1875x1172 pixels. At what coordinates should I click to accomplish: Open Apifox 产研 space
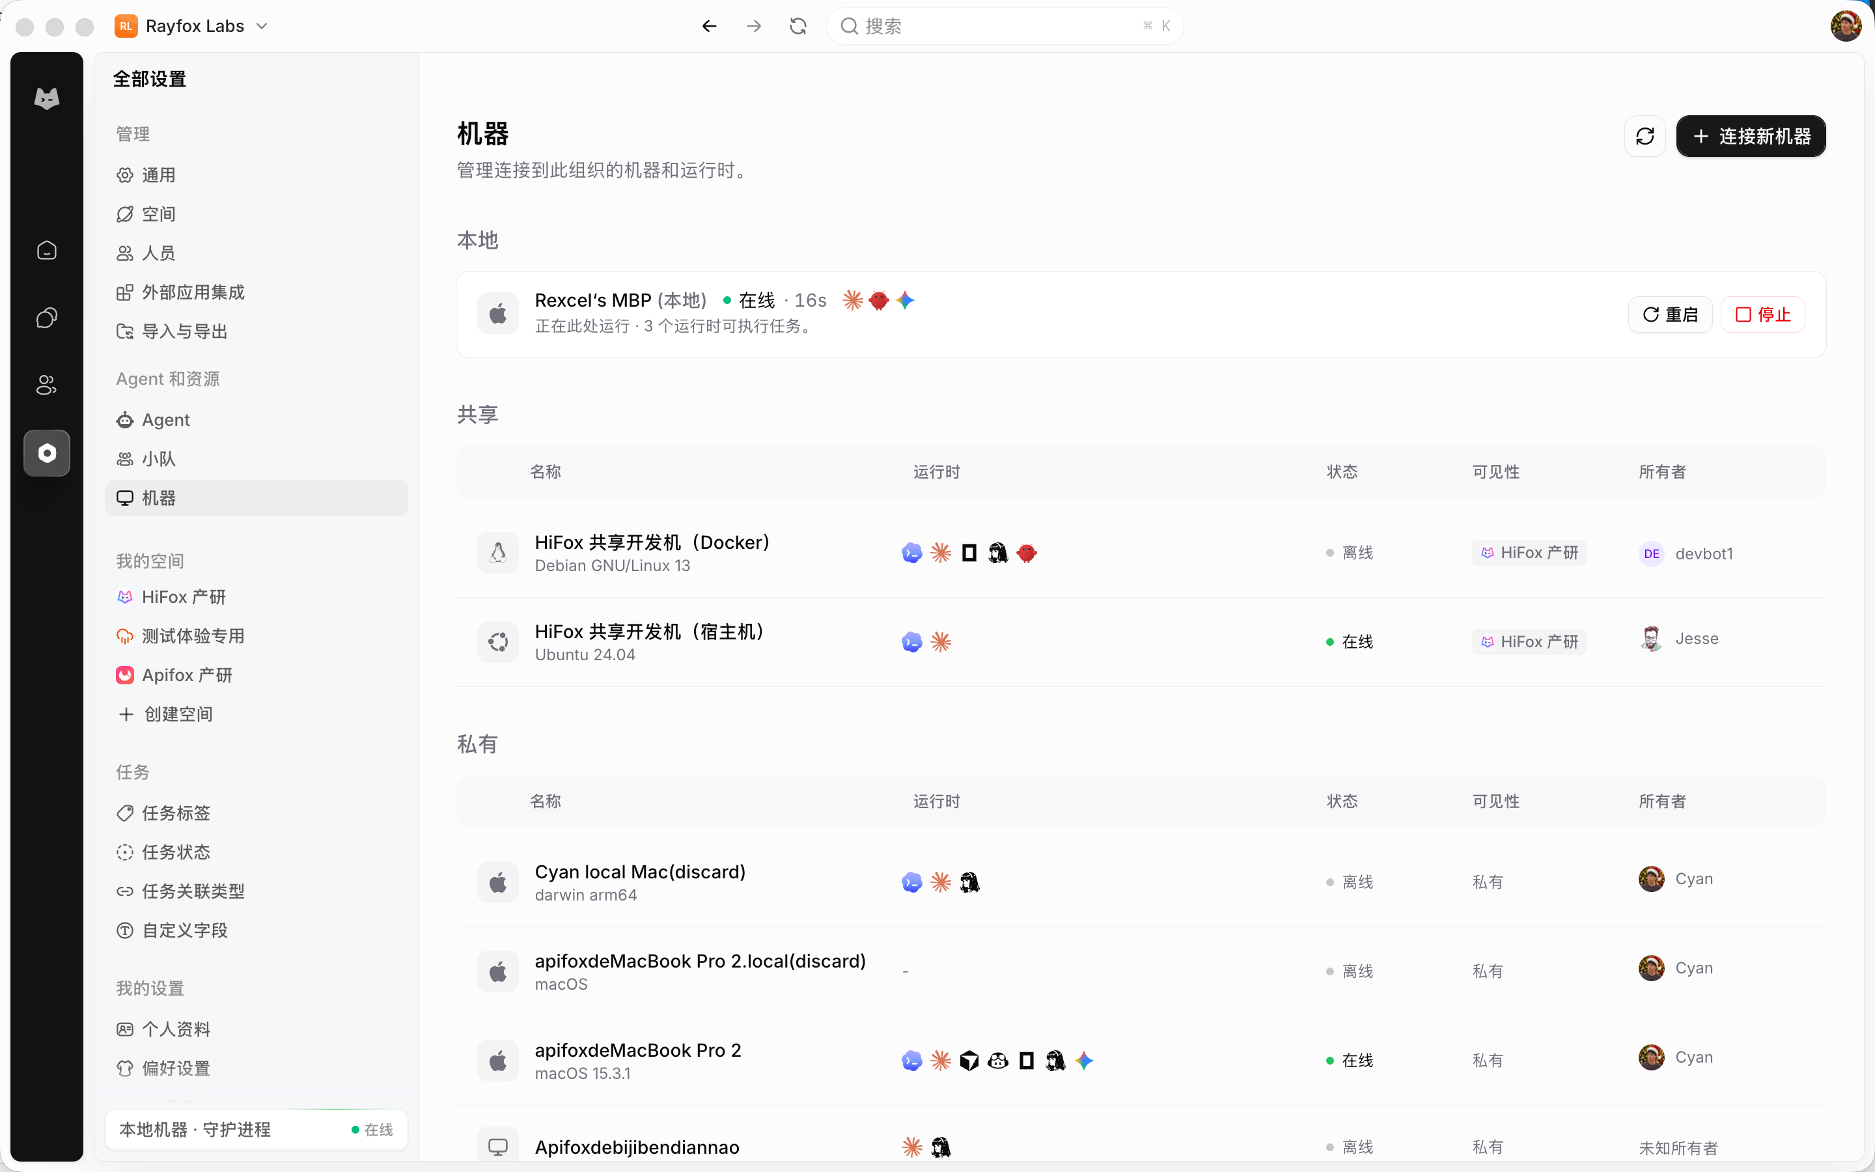pyautogui.click(x=256, y=675)
